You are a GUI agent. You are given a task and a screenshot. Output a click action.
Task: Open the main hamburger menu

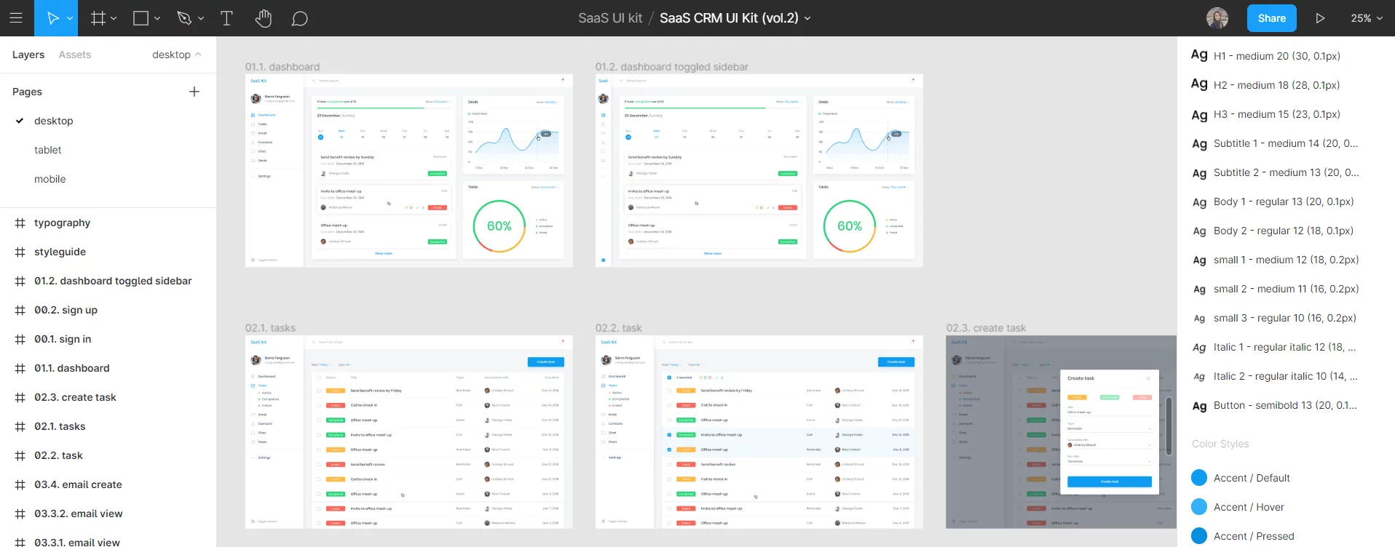[x=16, y=18]
